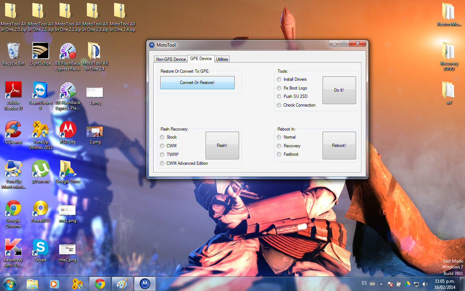Screen dimensions: 465x291
Task: Select the 1.png file on desktop
Action: coord(95,95)
